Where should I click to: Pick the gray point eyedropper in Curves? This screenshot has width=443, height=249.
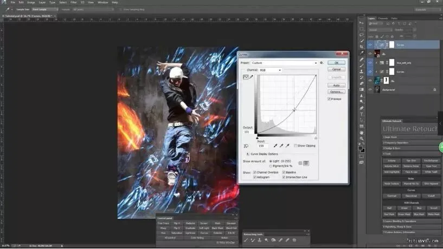(281, 146)
